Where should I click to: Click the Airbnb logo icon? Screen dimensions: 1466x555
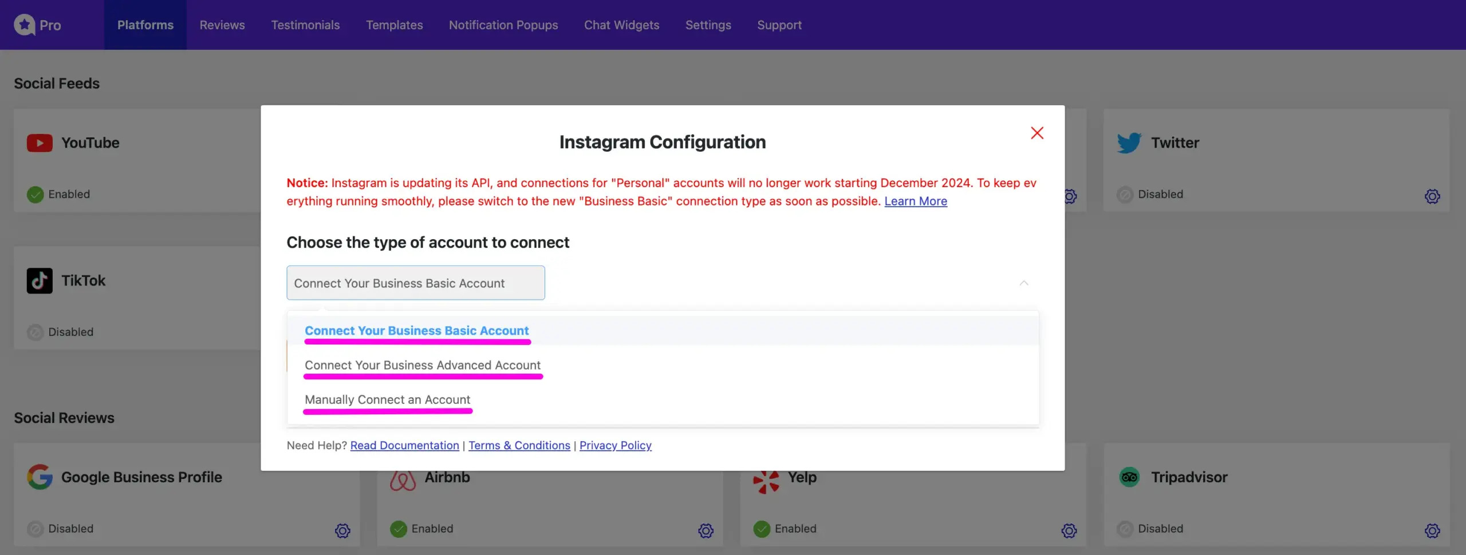403,479
